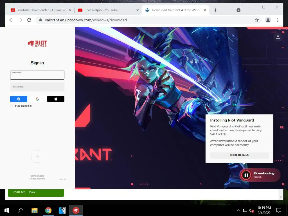Close the Download Valorant tab
The width and height of the screenshot is (288, 216).
[x=205, y=10]
